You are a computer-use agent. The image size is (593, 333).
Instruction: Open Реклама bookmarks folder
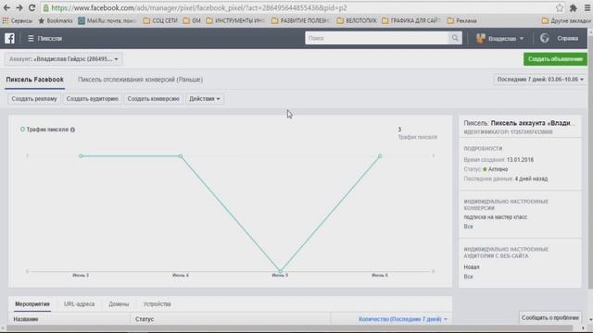[461, 20]
